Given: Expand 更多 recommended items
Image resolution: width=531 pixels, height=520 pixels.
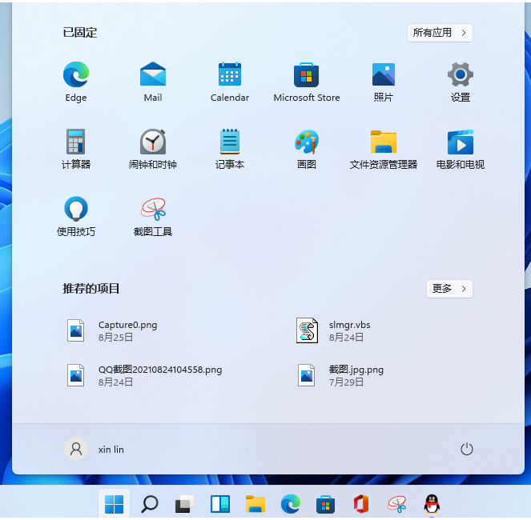Looking at the screenshot, I should (x=449, y=289).
